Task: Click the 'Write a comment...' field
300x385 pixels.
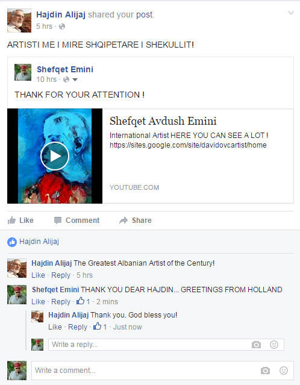Action: [x=163, y=371]
